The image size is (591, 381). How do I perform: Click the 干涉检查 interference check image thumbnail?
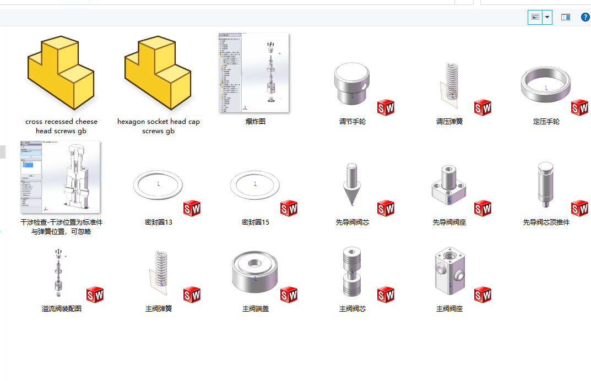click(60, 177)
